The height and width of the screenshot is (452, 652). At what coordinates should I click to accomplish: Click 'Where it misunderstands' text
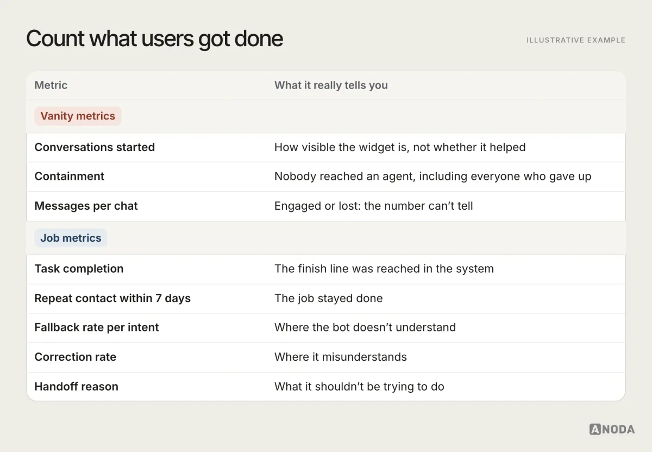[x=341, y=357]
